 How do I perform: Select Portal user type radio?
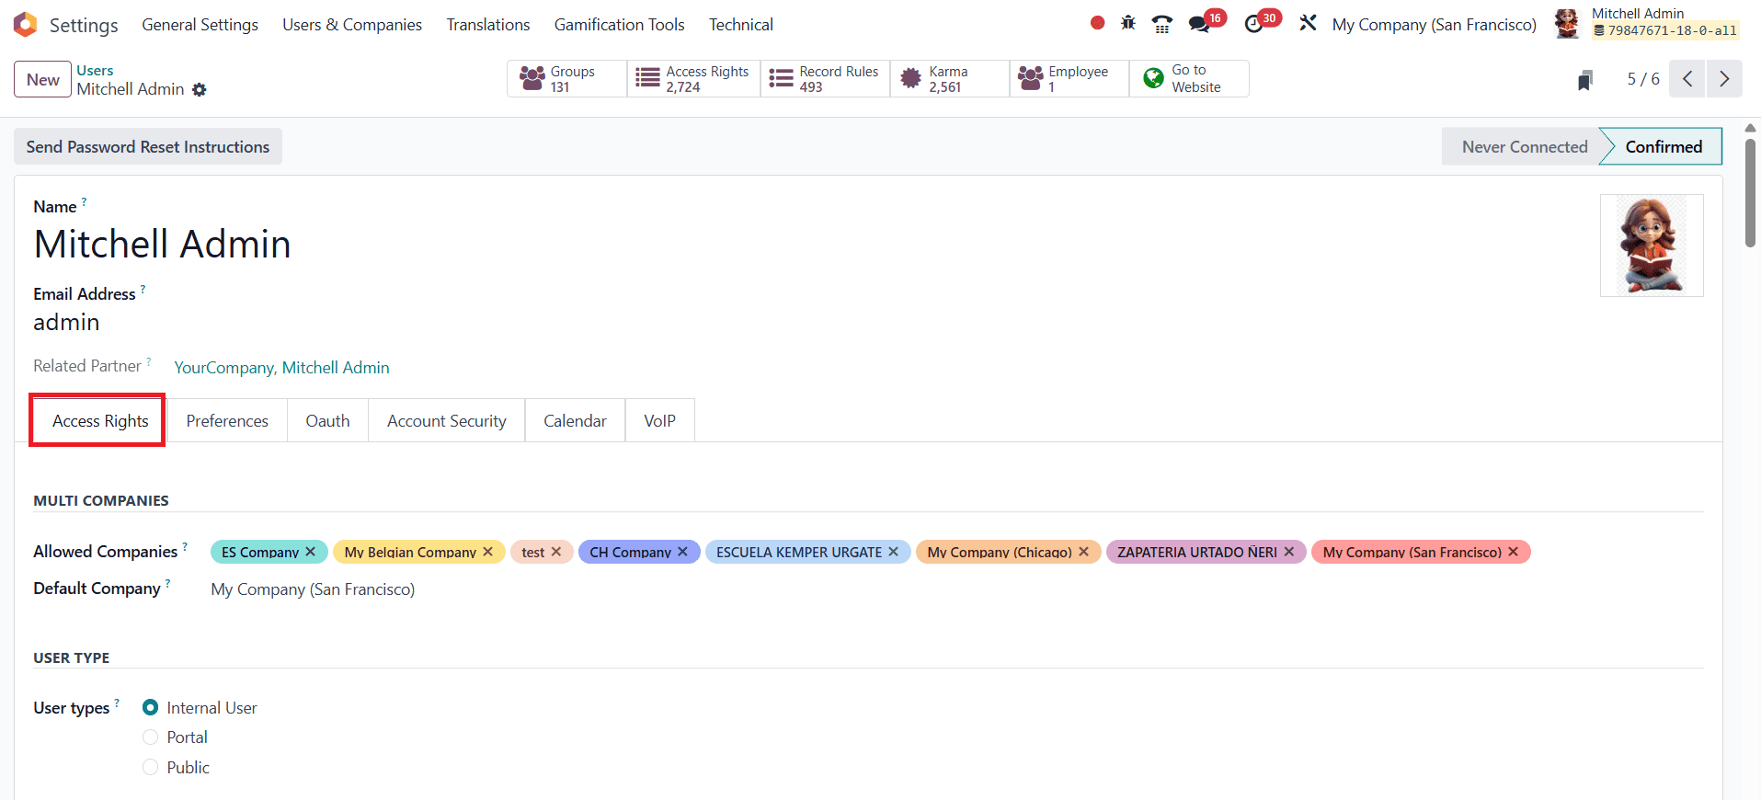click(151, 737)
